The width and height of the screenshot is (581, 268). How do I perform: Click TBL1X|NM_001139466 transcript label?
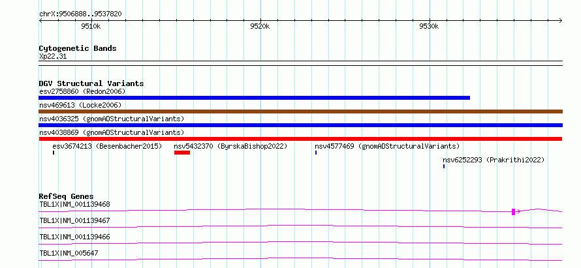[x=74, y=237]
